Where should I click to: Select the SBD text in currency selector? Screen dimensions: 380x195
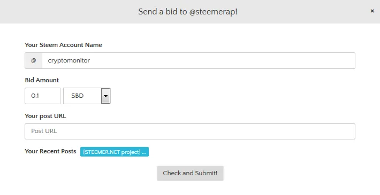(77, 96)
